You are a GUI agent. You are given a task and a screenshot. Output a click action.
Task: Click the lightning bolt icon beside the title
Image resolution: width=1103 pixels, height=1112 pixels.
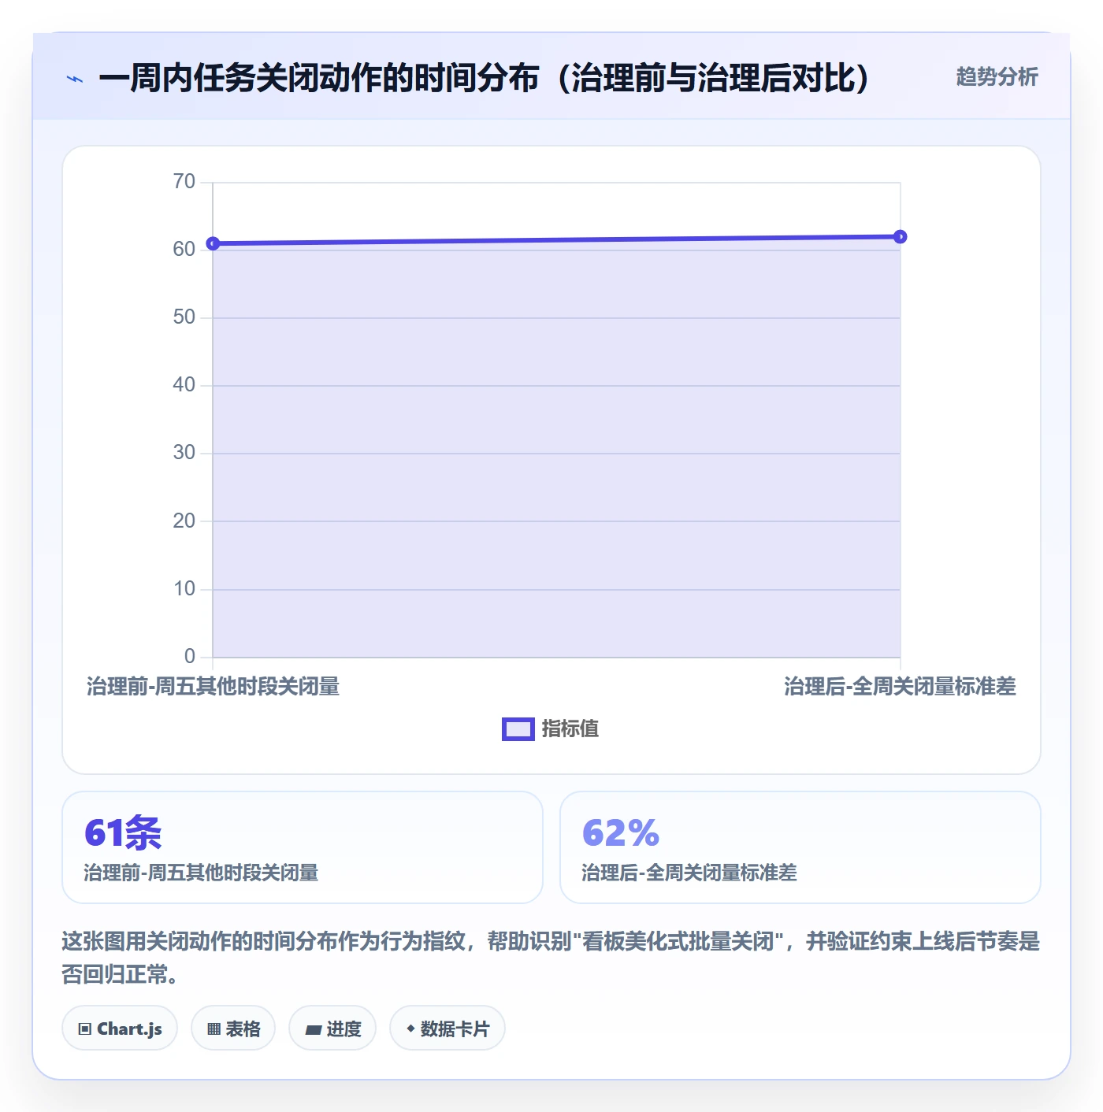(x=75, y=79)
